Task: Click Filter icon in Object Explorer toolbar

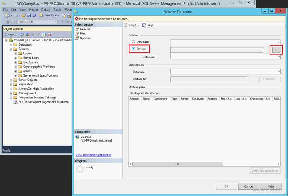Action: click(38, 34)
